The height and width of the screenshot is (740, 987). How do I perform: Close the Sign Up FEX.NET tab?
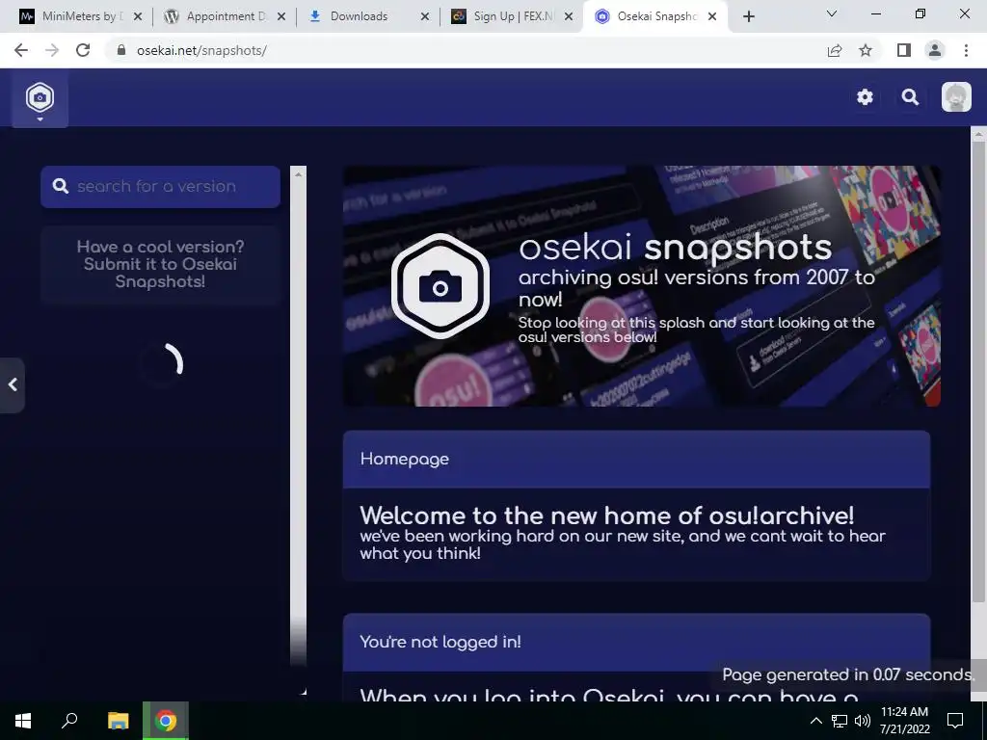569,16
